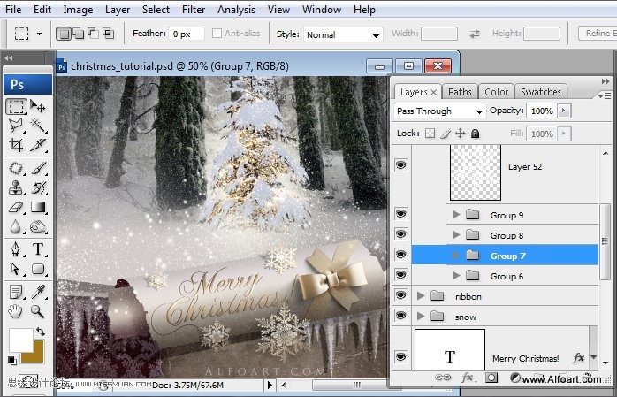Open the Pass Through blend mode dropdown

coord(440,111)
